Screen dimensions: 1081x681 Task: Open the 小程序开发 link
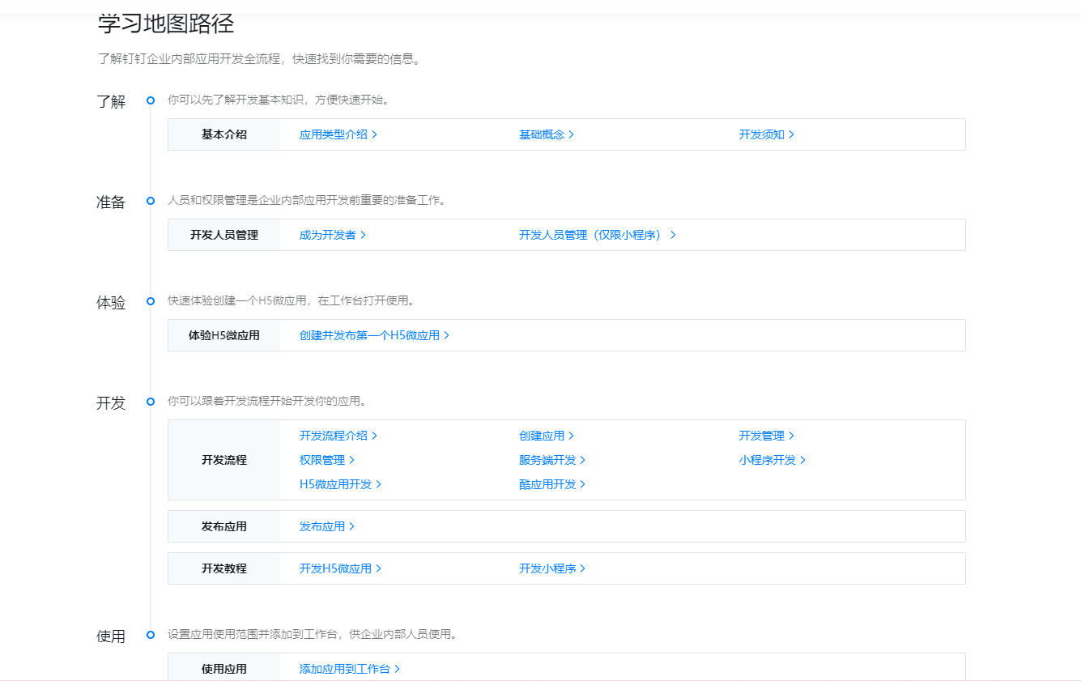tap(772, 460)
